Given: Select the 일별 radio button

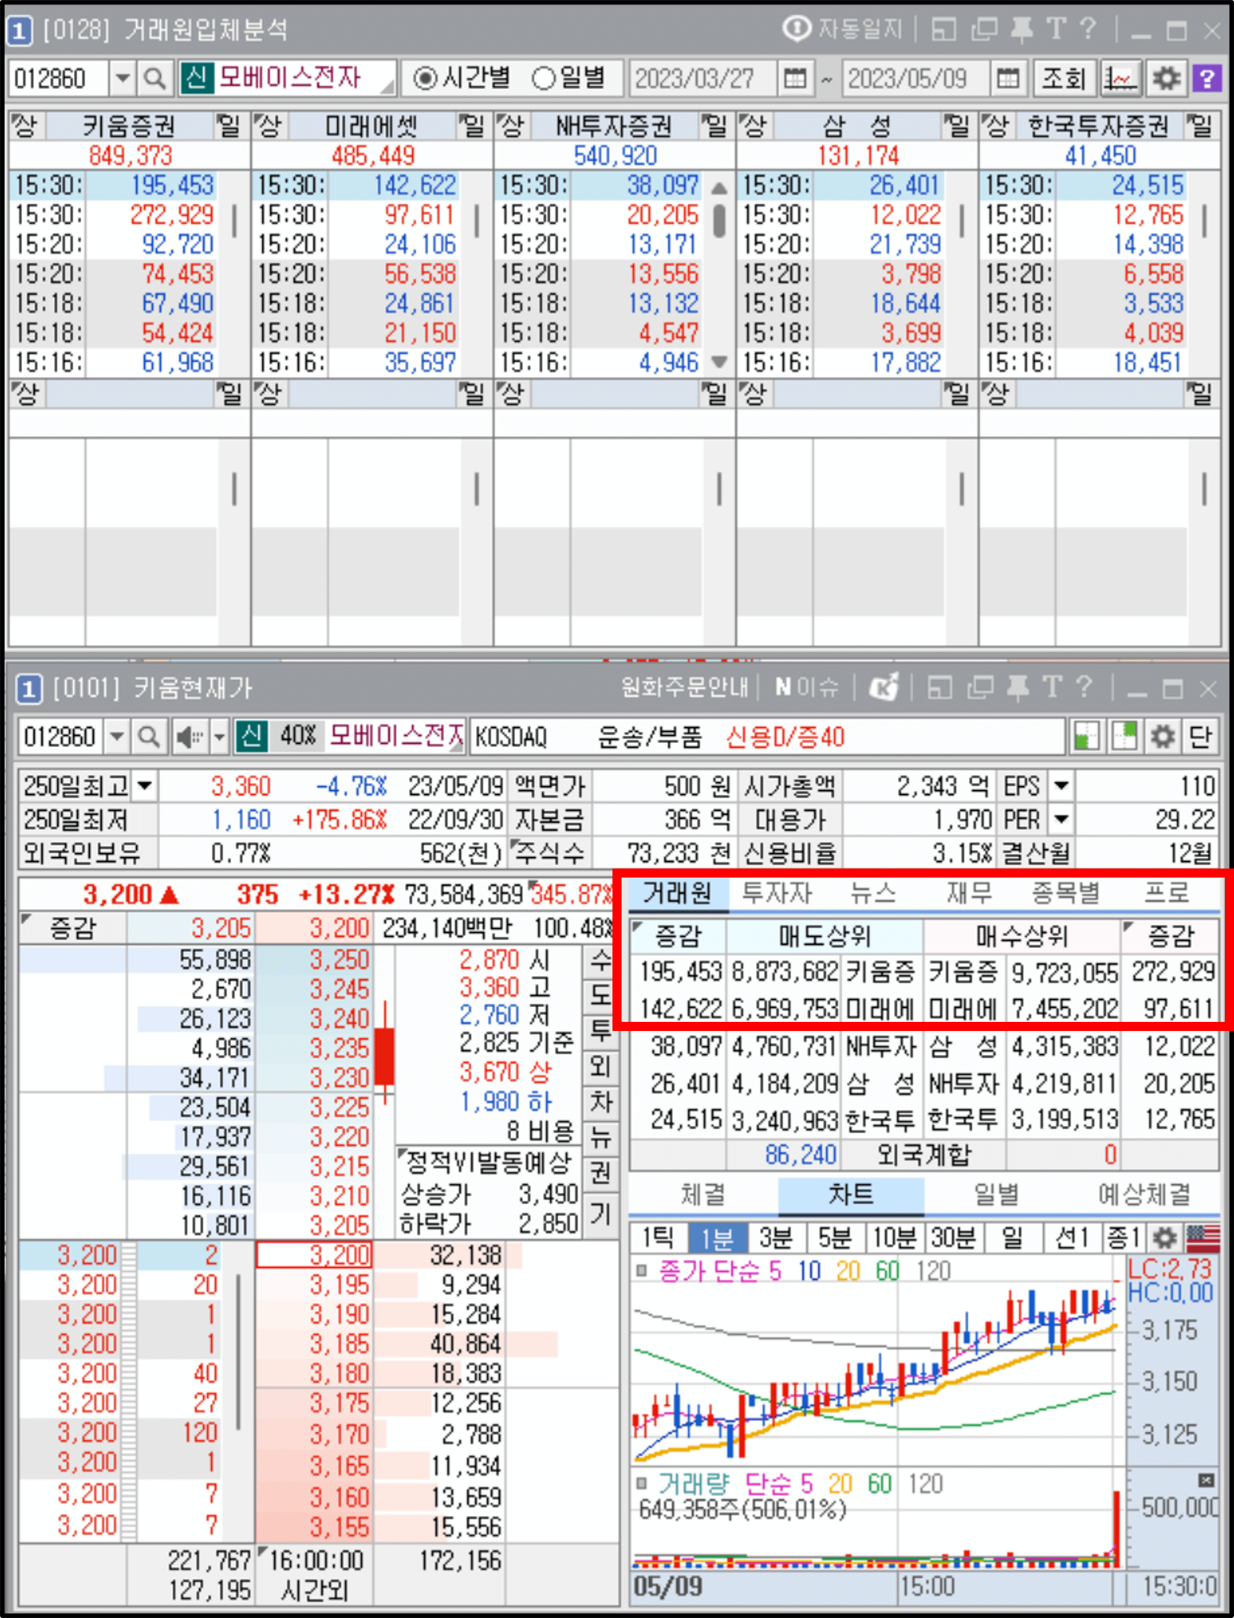Looking at the screenshot, I should coord(544,78).
